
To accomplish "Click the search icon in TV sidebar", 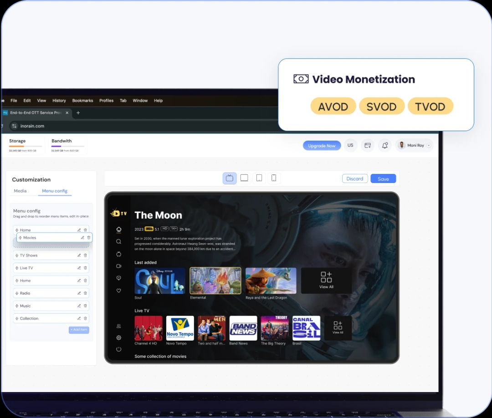I will pyautogui.click(x=119, y=241).
